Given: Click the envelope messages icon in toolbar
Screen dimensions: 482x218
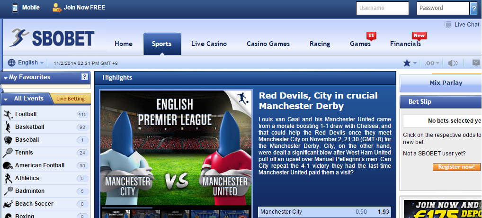Looking at the screenshot, I should coord(476,63).
